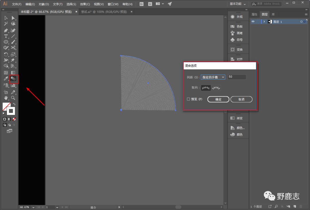Select the Hand tool
This screenshot has width=310, height=210.
[x=6, y=98]
